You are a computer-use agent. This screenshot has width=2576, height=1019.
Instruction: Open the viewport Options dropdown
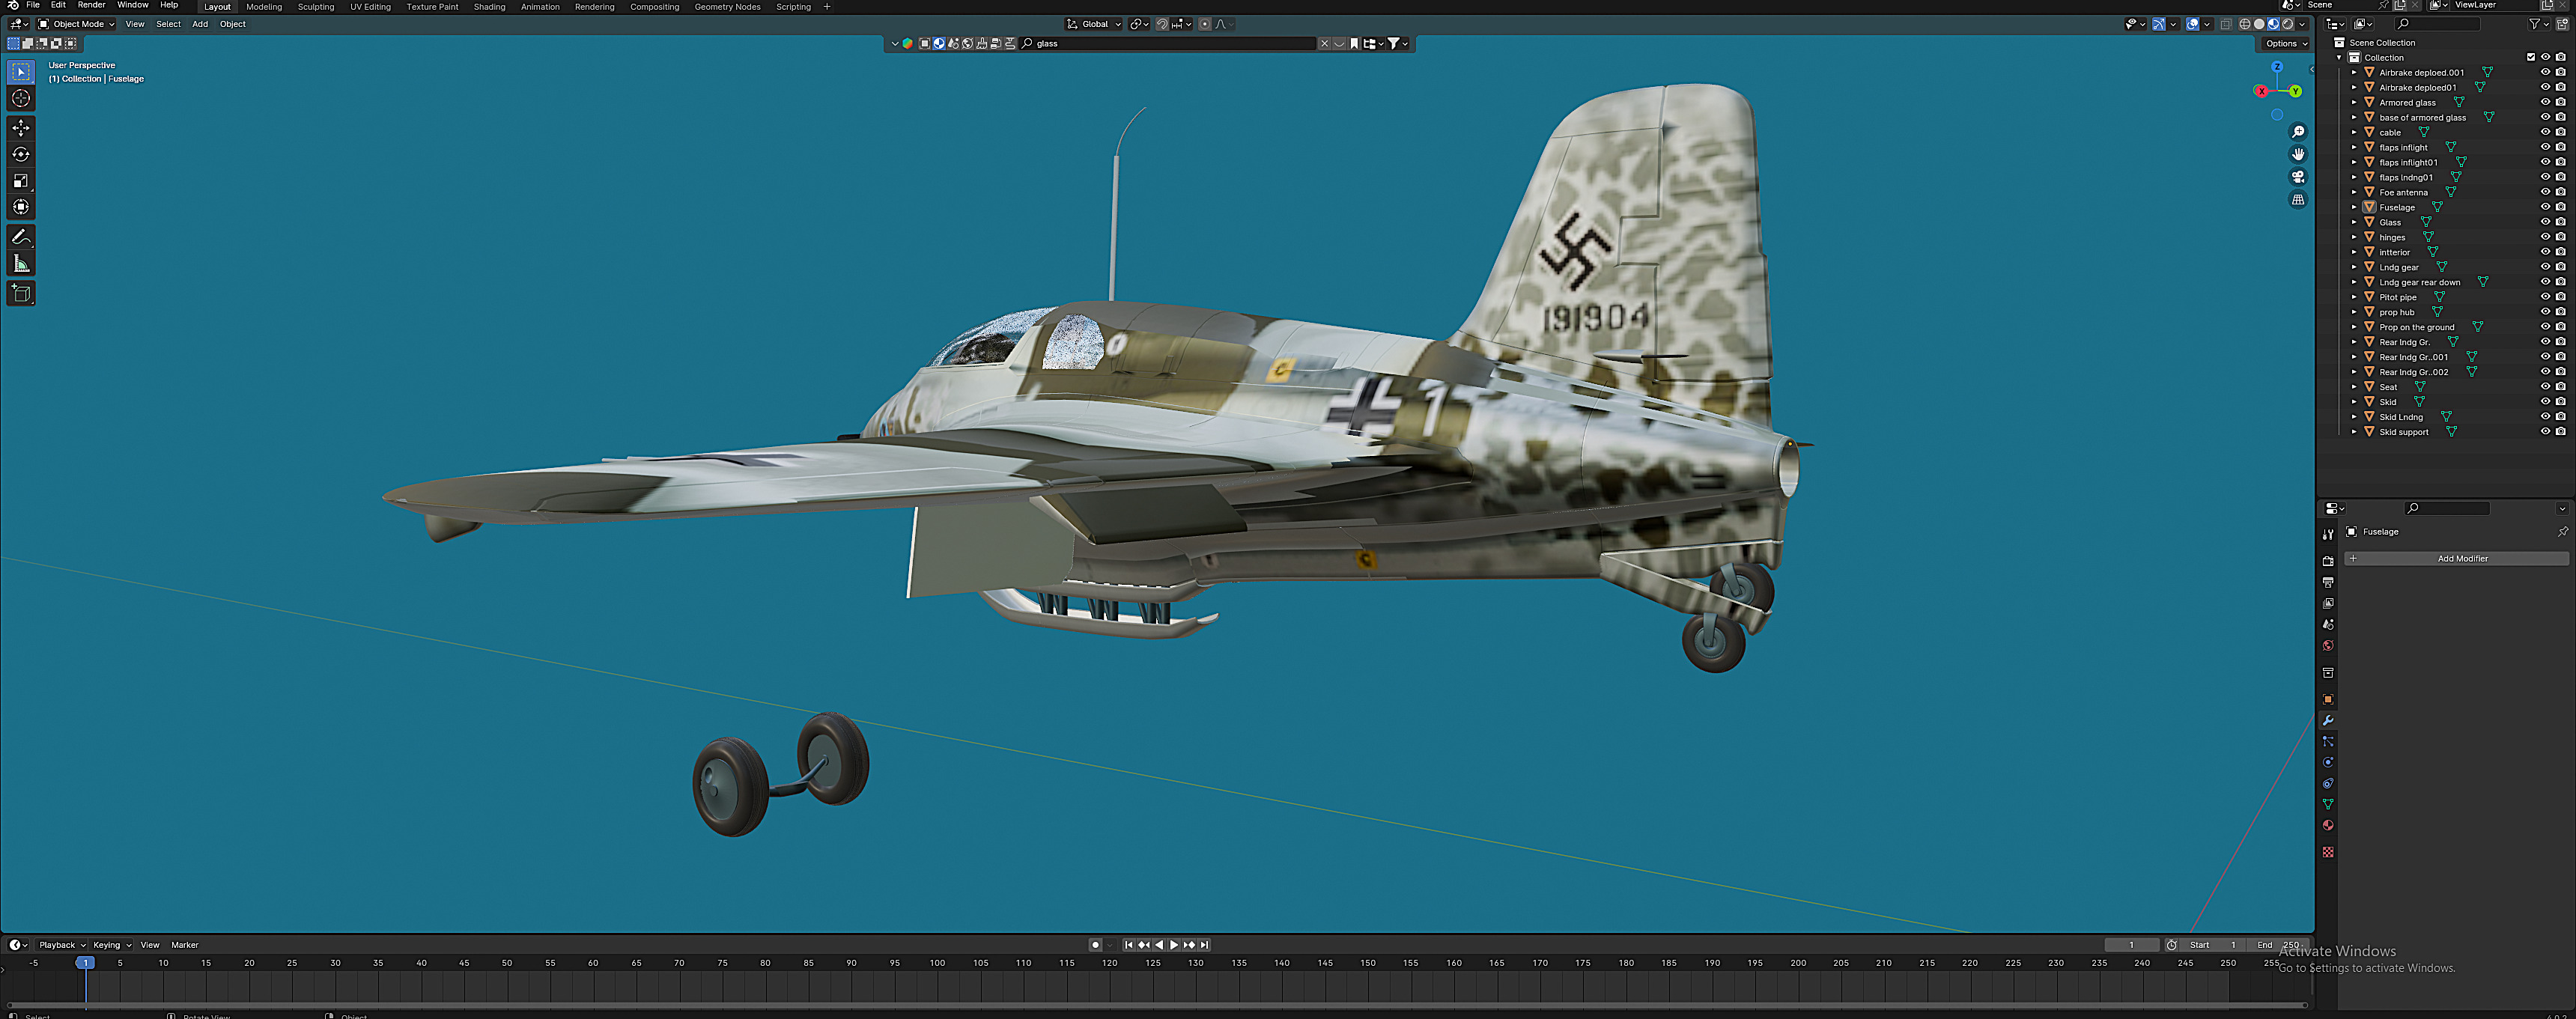[x=2285, y=43]
